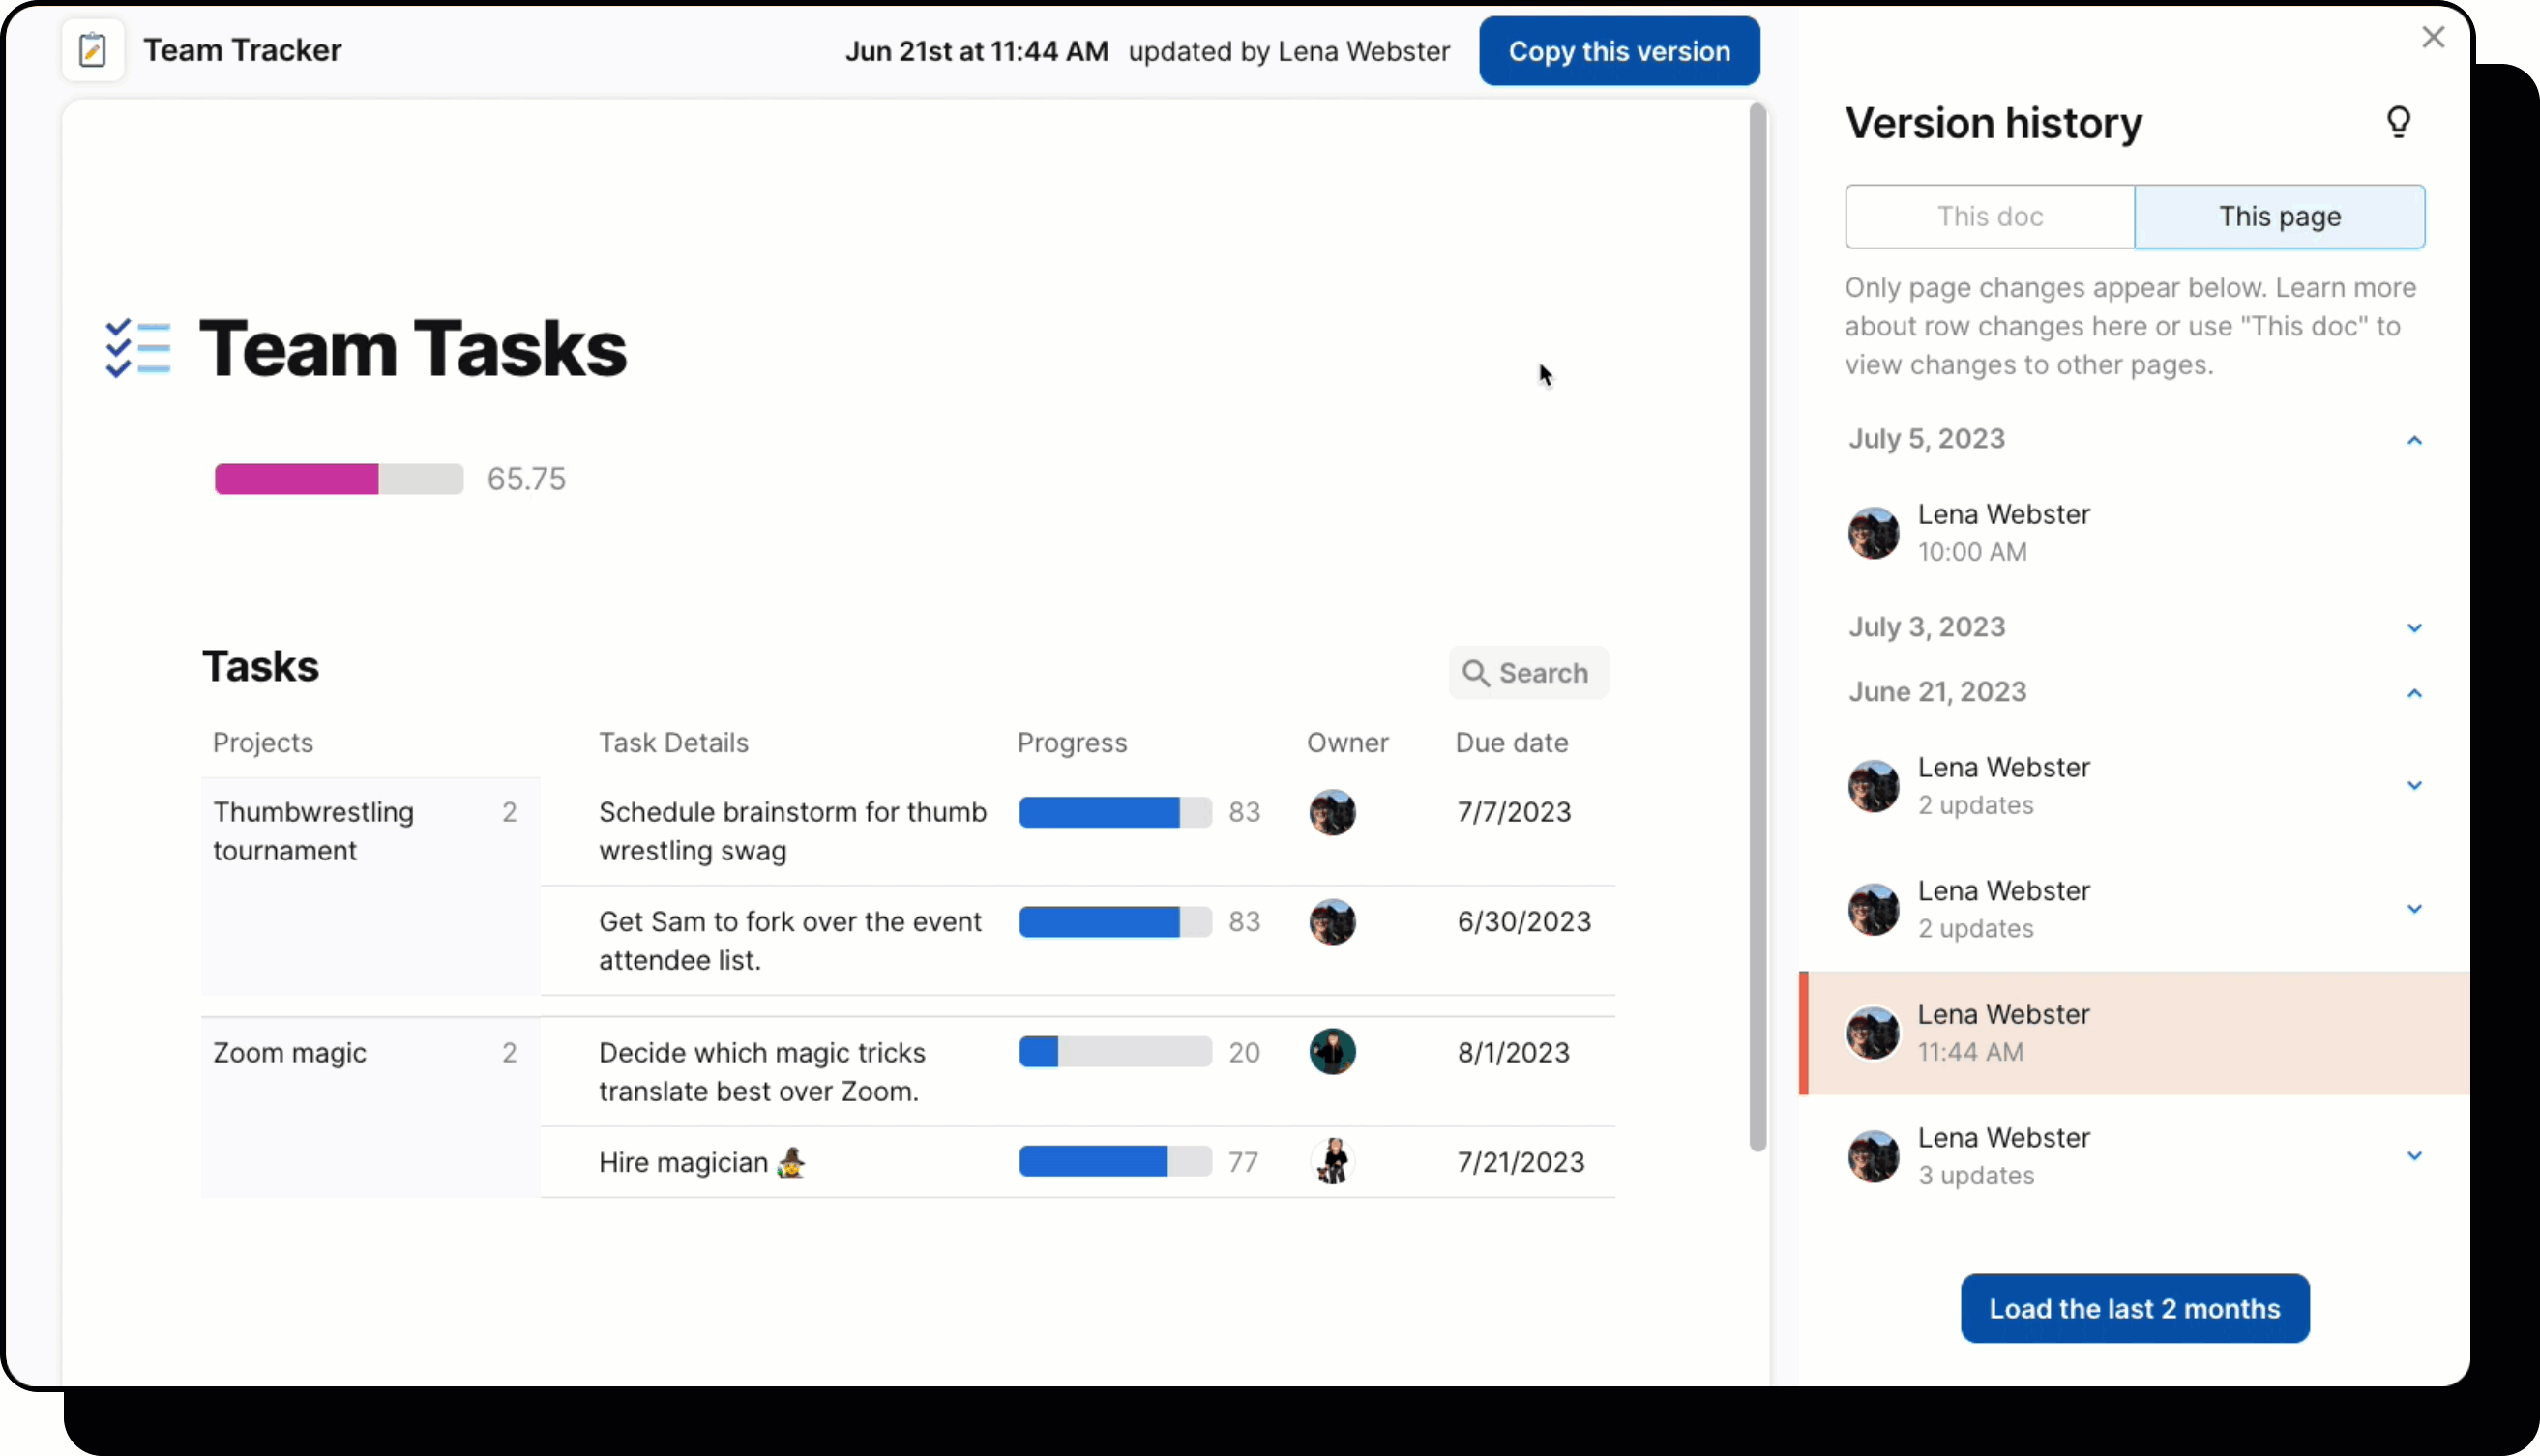Image resolution: width=2540 pixels, height=1456 pixels.
Task: Click the avatar next to the 3 updates entry
Action: click(x=1873, y=1156)
